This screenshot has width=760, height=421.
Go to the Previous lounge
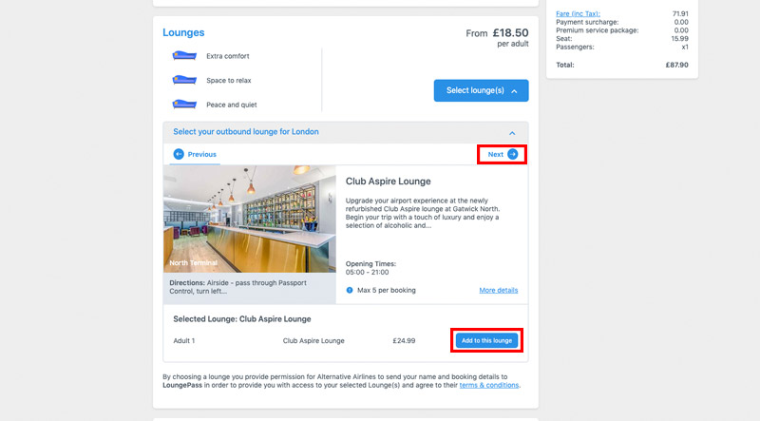click(195, 154)
